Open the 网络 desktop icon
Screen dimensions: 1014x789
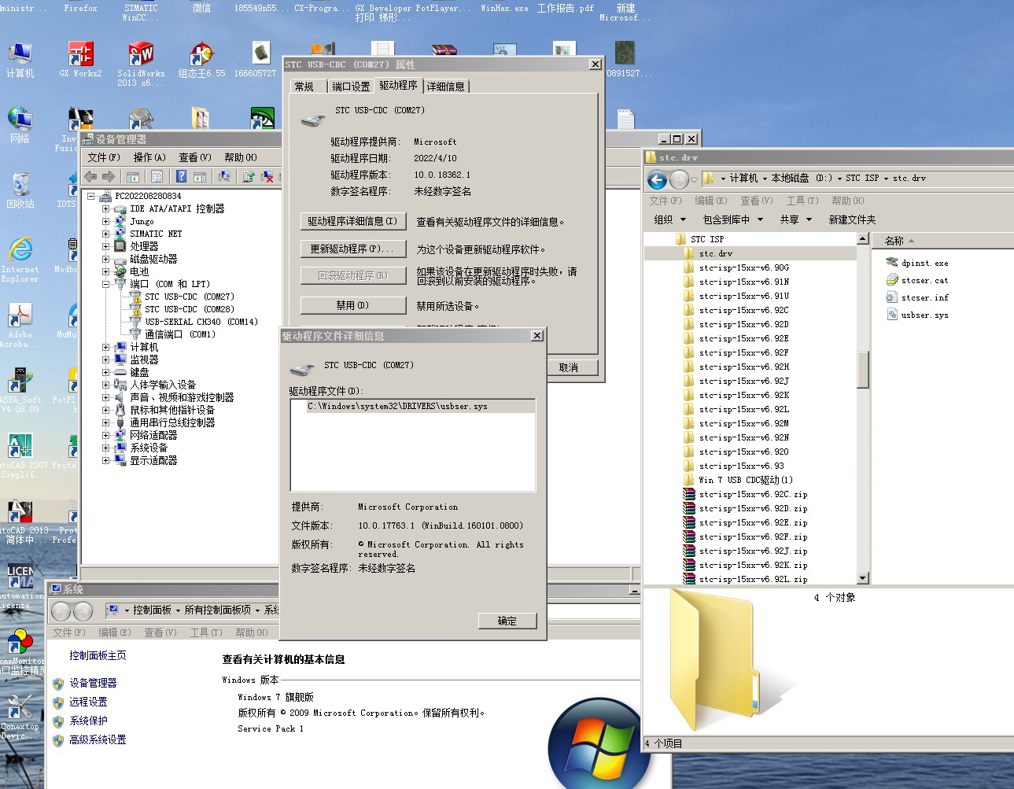coord(20,124)
